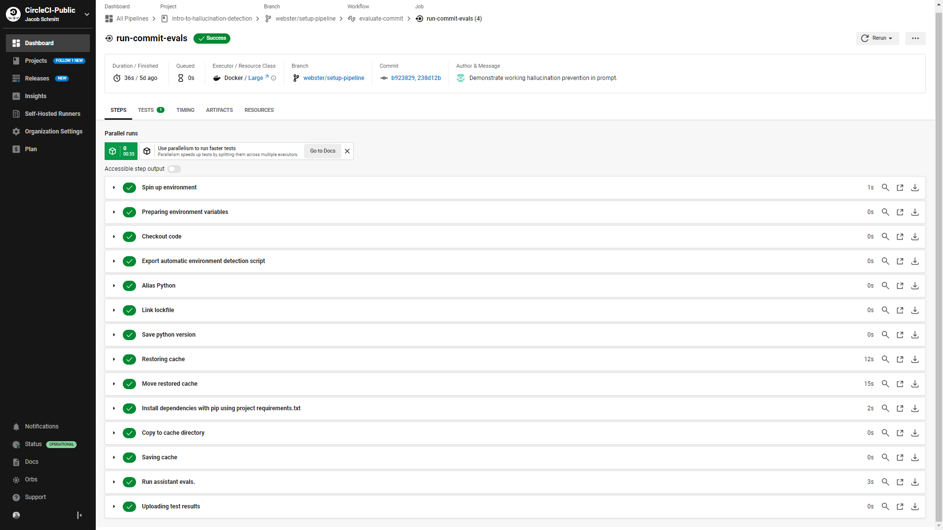Open Notifications via bell icon
943x530 pixels.
point(16,426)
